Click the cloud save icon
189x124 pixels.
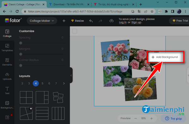(112, 21)
